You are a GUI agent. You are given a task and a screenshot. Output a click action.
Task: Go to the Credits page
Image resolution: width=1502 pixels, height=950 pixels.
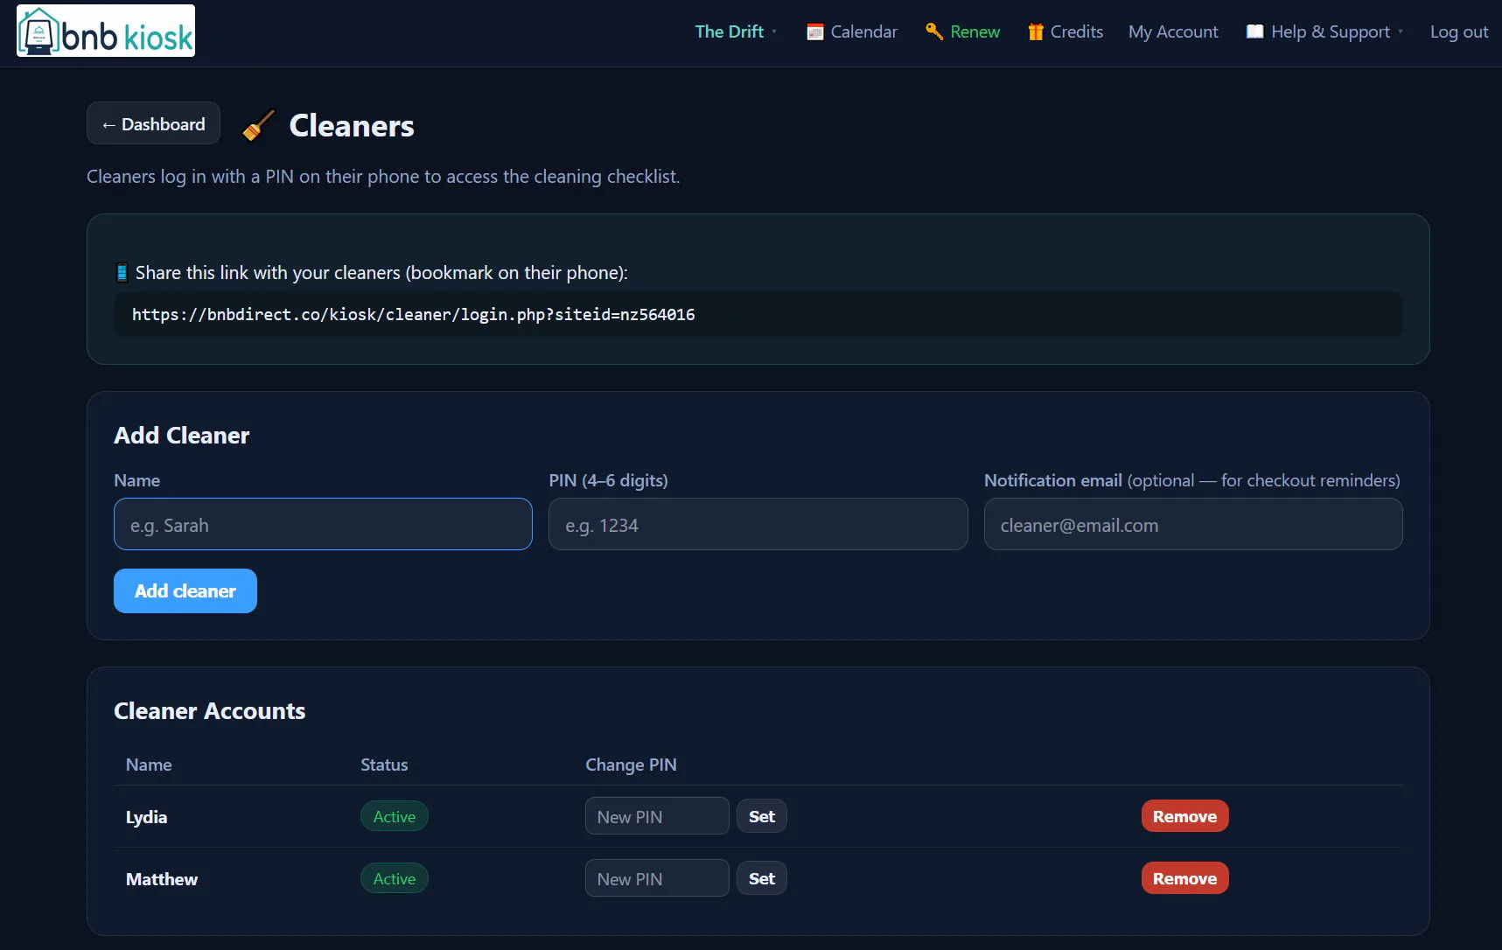(1065, 31)
